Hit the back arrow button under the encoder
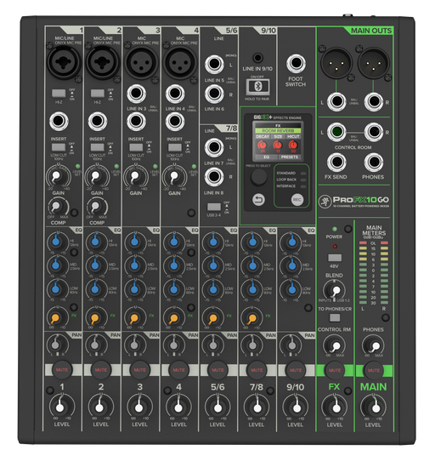The height and width of the screenshot is (456, 435). click(258, 200)
